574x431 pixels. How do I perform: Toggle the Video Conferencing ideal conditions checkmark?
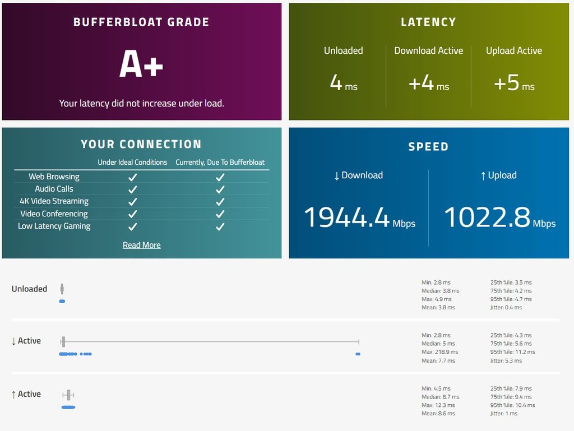132,213
